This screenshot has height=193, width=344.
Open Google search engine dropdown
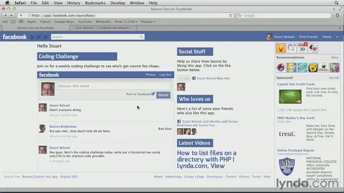(240, 15)
